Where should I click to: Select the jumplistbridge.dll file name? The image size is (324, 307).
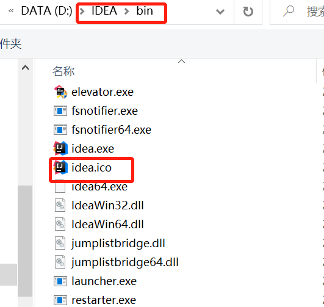tap(118, 244)
